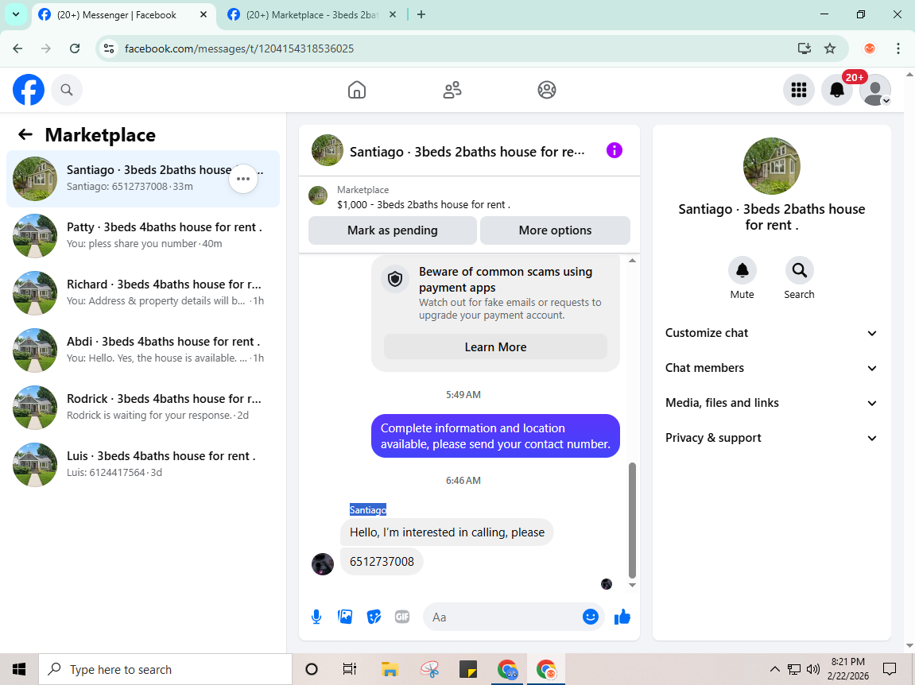Screen dimensions: 915x685
Task: Open the GIF picker
Action: click(x=402, y=617)
